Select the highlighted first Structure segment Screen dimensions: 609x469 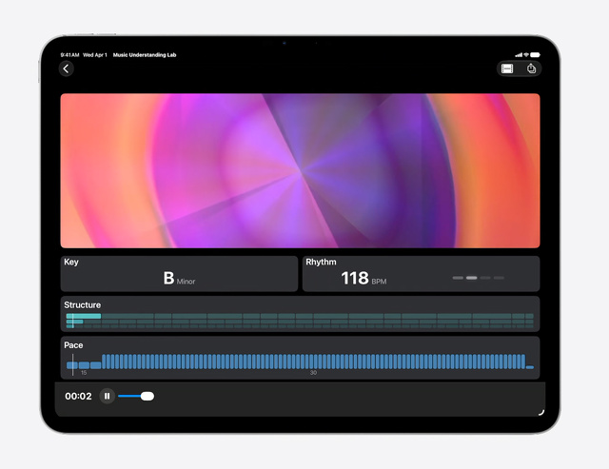point(84,316)
